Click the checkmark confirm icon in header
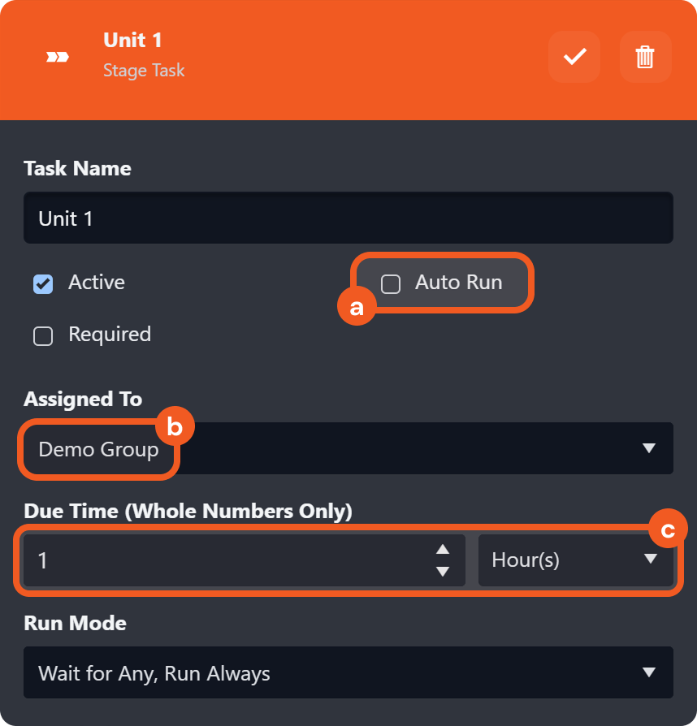697x726 pixels. click(x=574, y=57)
